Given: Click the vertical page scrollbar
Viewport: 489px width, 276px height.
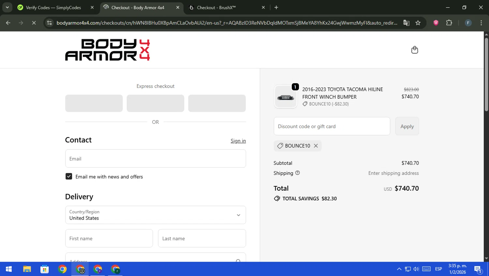Looking at the screenshot, I should coord(486,74).
